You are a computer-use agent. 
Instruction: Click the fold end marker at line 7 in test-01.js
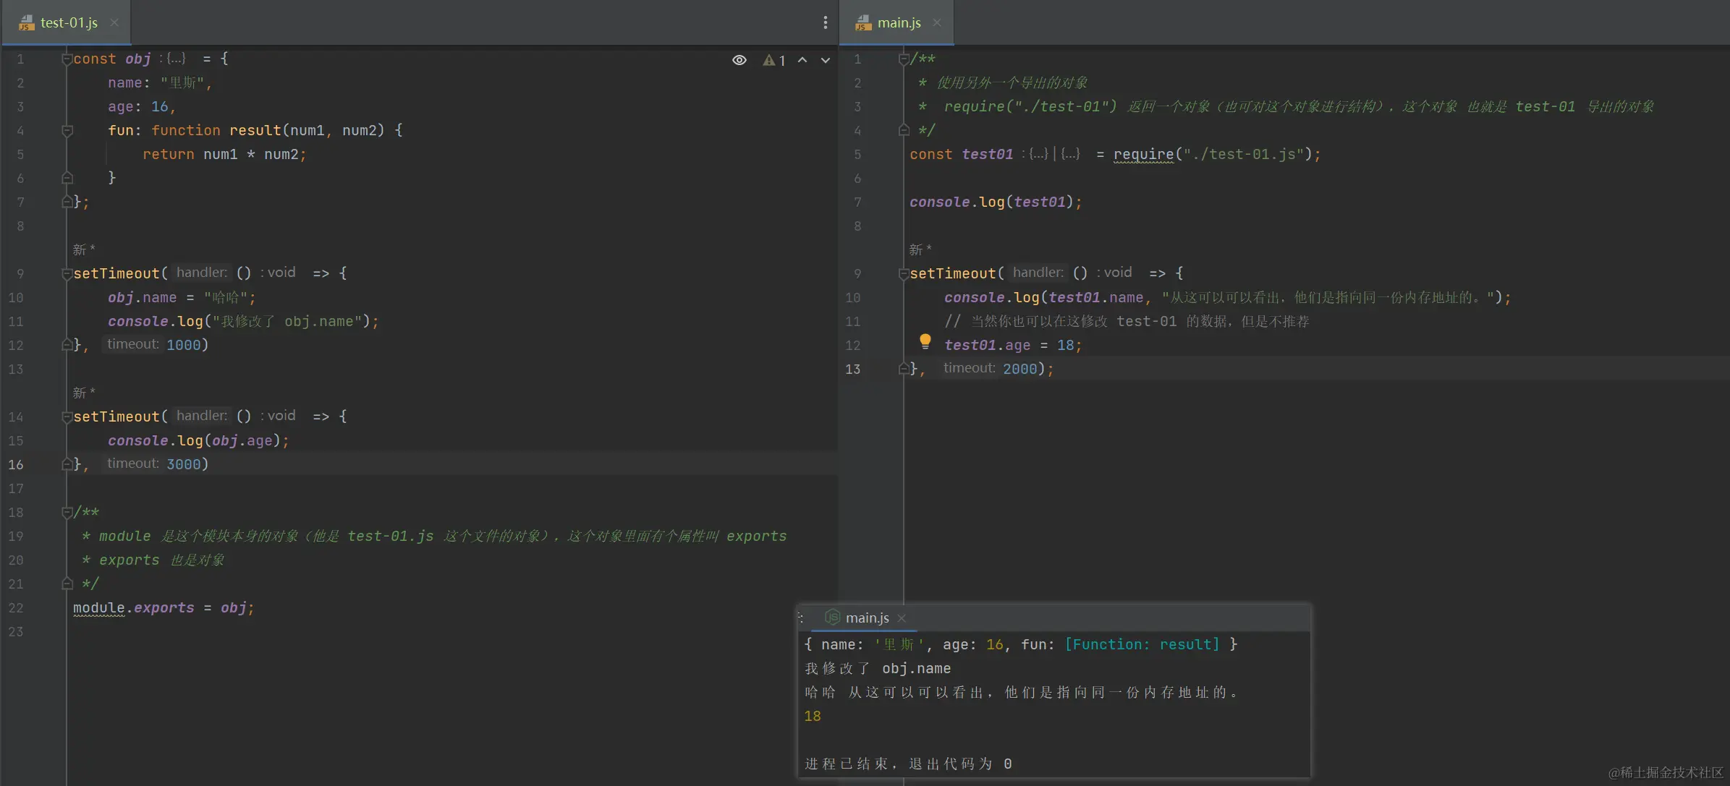coord(67,202)
